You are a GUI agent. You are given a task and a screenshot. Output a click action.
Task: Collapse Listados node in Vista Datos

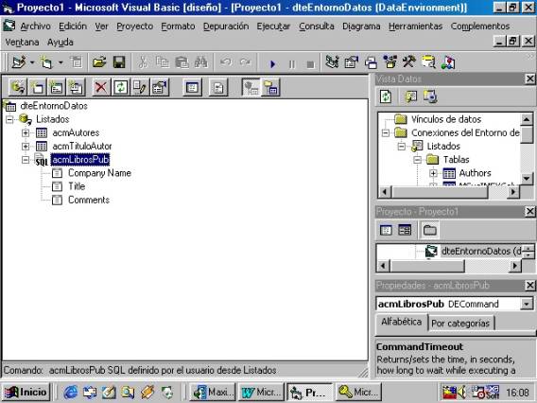(402, 147)
